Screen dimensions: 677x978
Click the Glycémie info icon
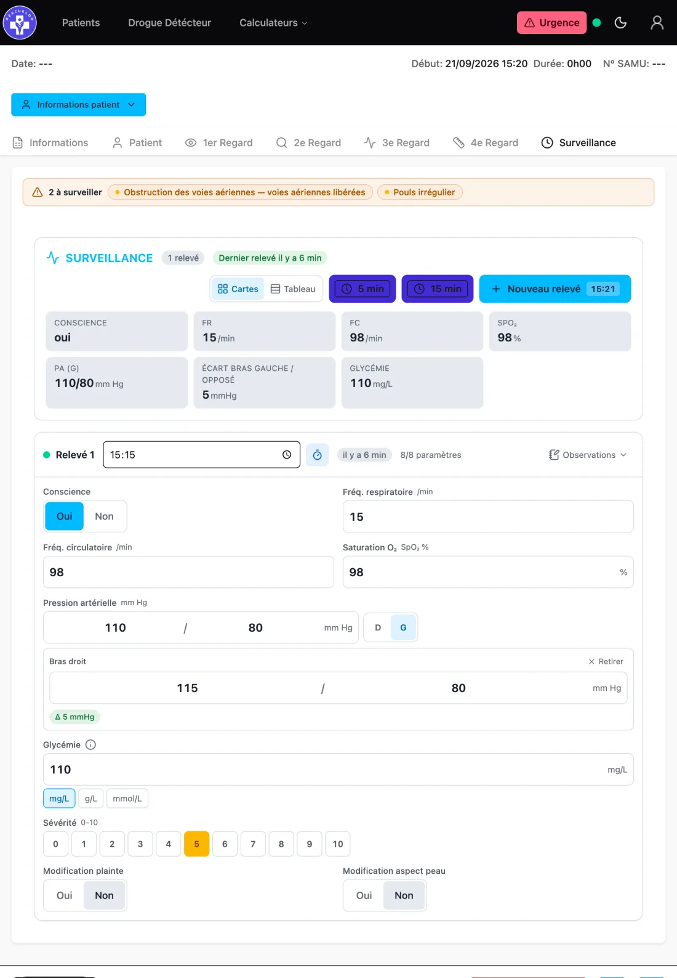tap(90, 744)
